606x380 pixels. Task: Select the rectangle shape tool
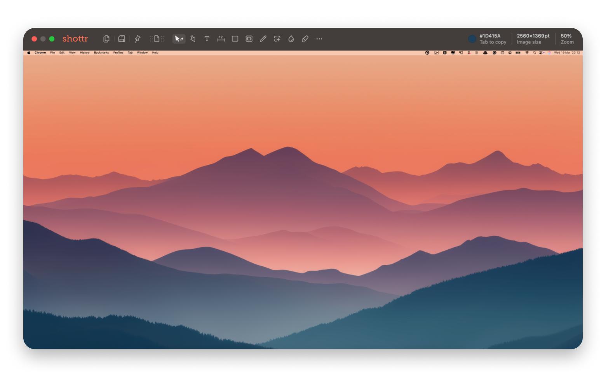click(235, 39)
